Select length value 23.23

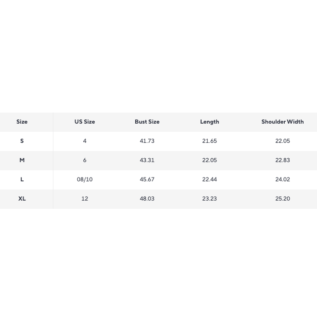(x=210, y=199)
